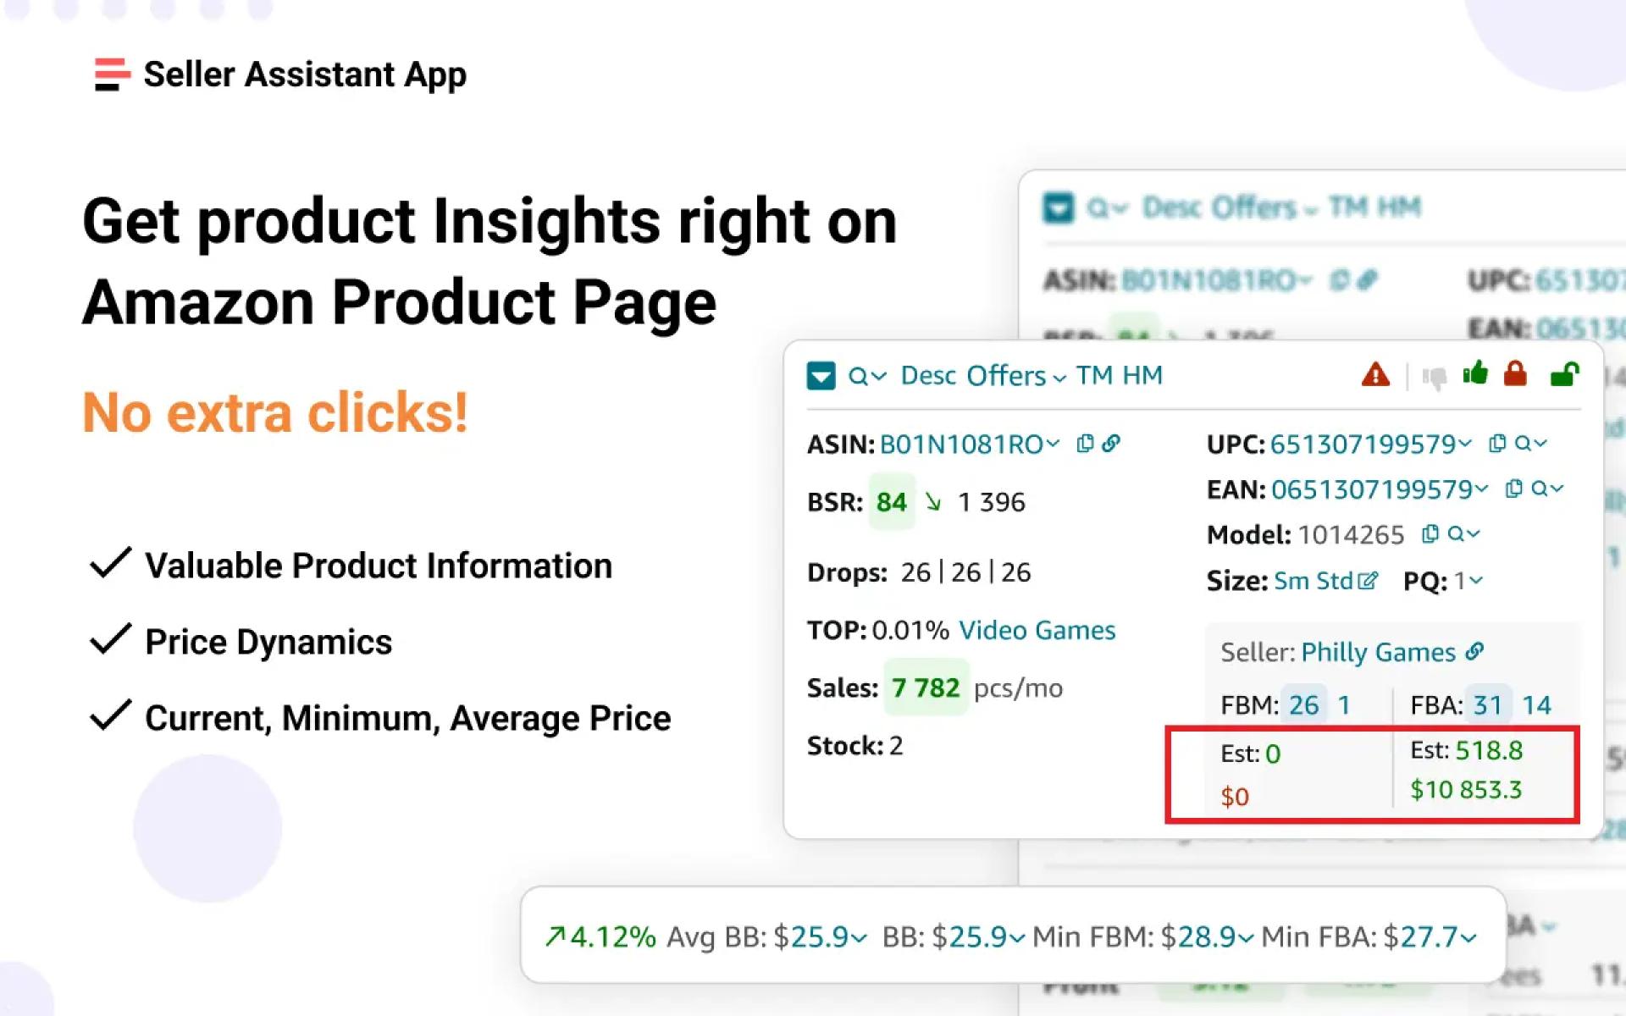Switch to the Desc tab
The width and height of the screenshot is (1626, 1016).
point(928,375)
